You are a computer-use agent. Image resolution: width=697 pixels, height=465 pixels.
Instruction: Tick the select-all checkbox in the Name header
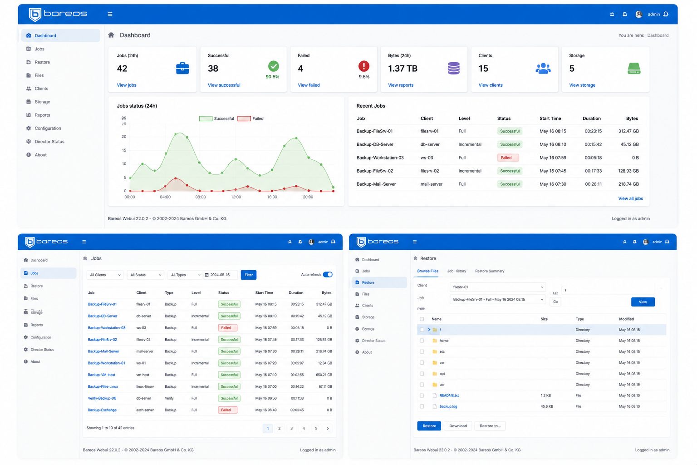[422, 319]
